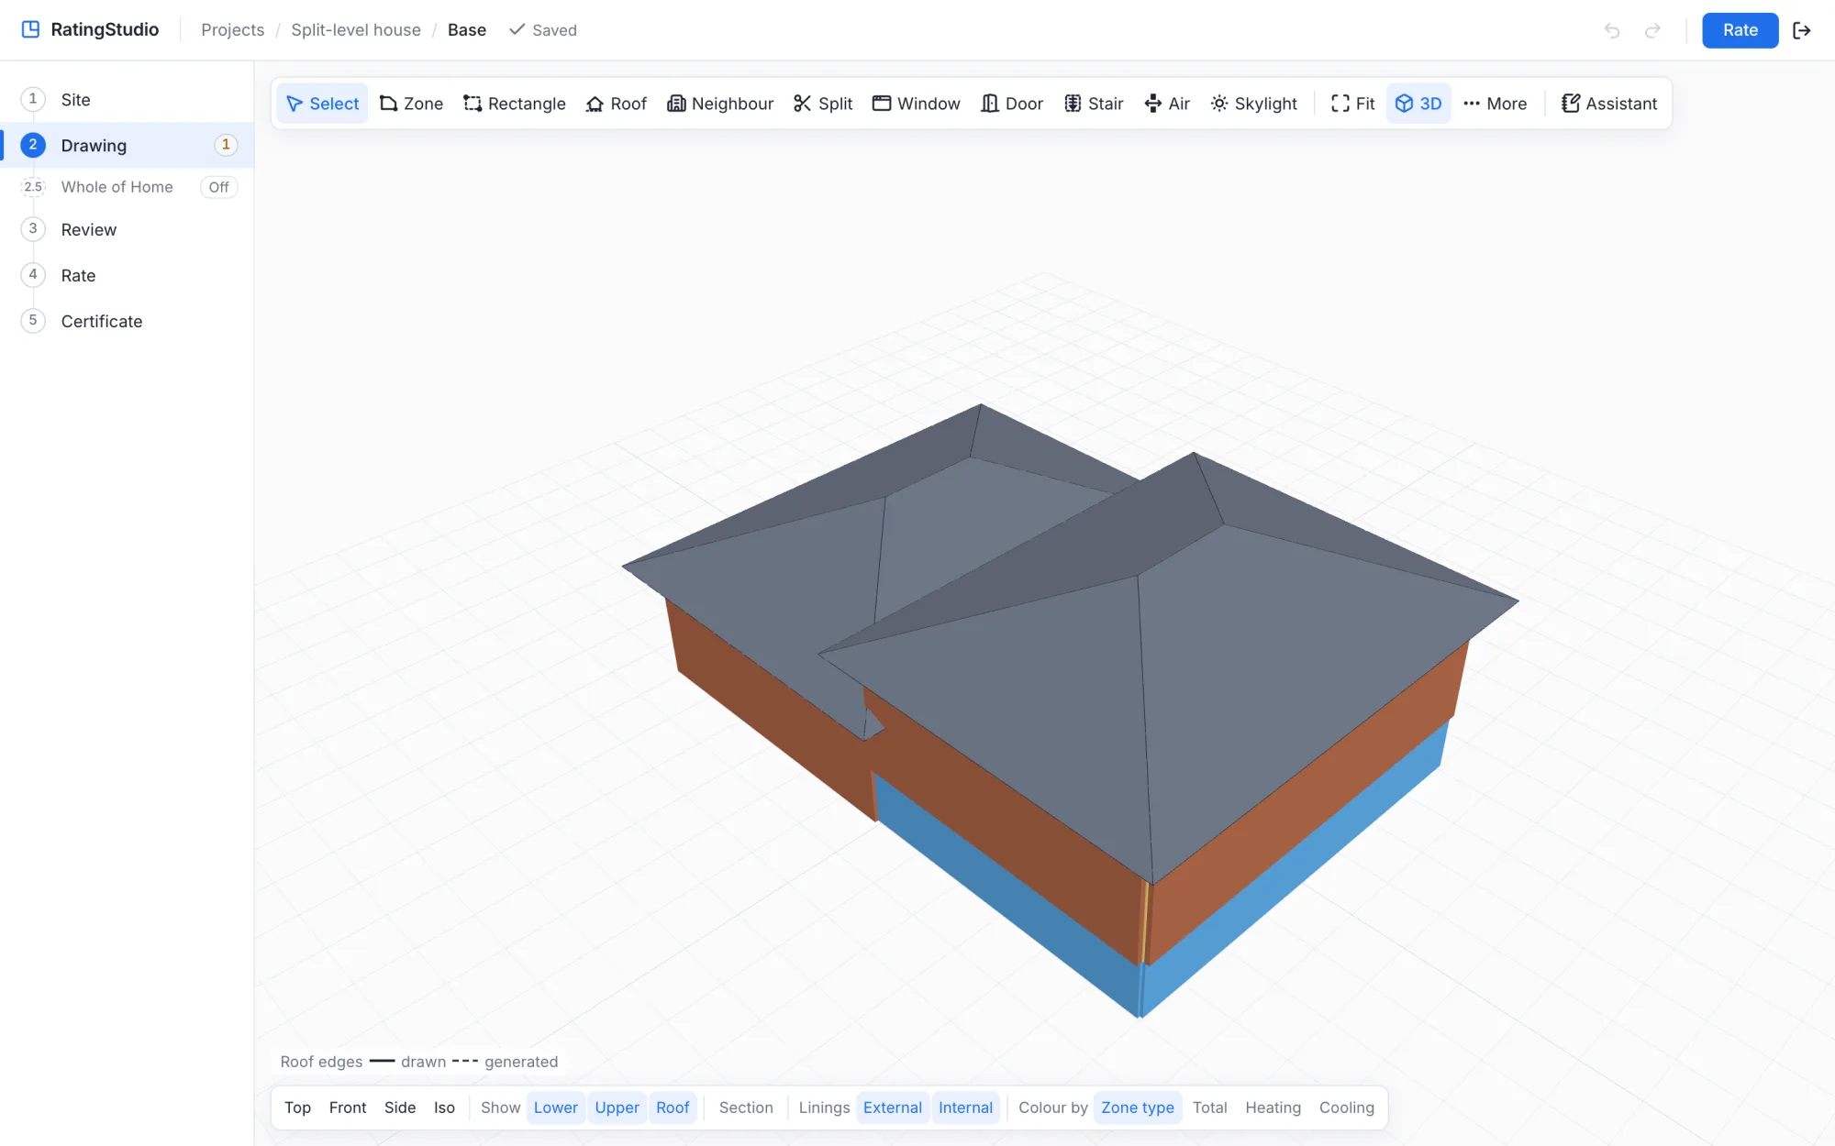This screenshot has height=1146, width=1835.
Task: Redo the last action
Action: click(x=1652, y=30)
